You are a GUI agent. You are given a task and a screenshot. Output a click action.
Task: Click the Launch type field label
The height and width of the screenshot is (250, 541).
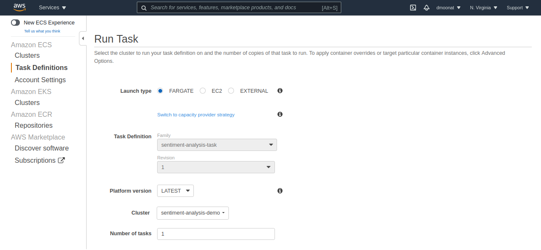pyautogui.click(x=136, y=91)
